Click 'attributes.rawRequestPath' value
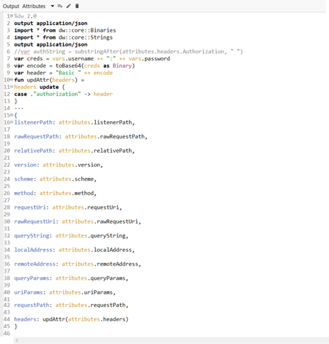 (105, 136)
